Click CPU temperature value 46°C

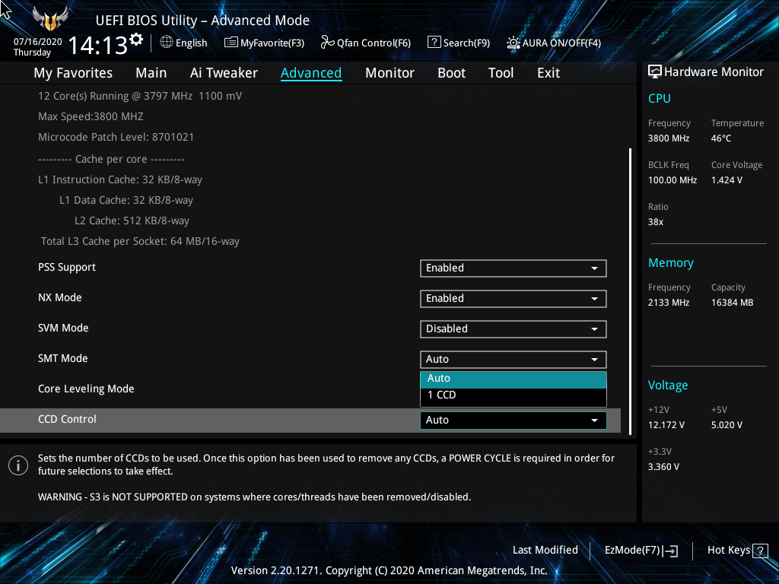[721, 138]
